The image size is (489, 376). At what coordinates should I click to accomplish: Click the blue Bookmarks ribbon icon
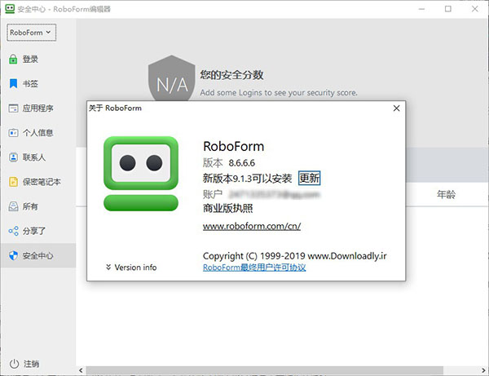coord(13,83)
